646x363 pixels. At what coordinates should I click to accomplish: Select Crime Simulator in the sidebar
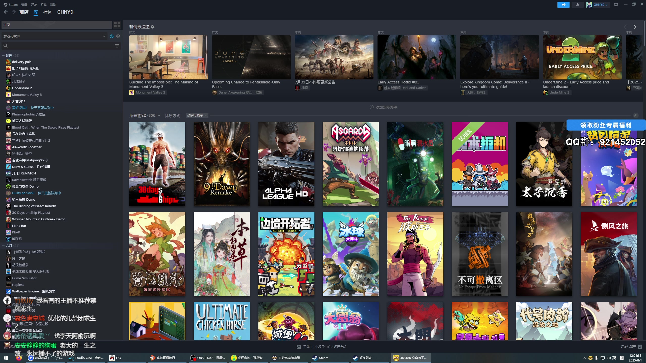point(24,278)
